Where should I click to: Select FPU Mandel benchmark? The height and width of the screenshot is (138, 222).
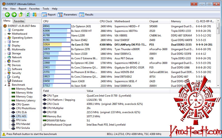(23, 124)
